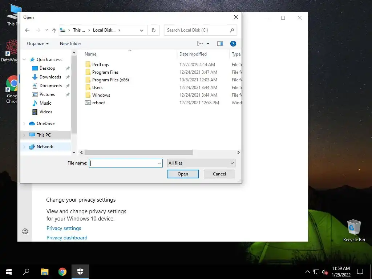Open the Recycle Bin on desktop
This screenshot has height=279, width=372.
point(354,231)
